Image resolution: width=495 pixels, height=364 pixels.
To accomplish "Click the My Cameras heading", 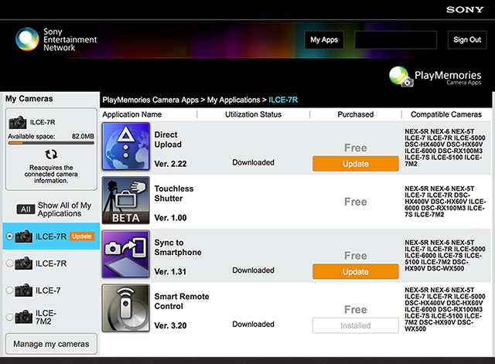I will coord(29,99).
